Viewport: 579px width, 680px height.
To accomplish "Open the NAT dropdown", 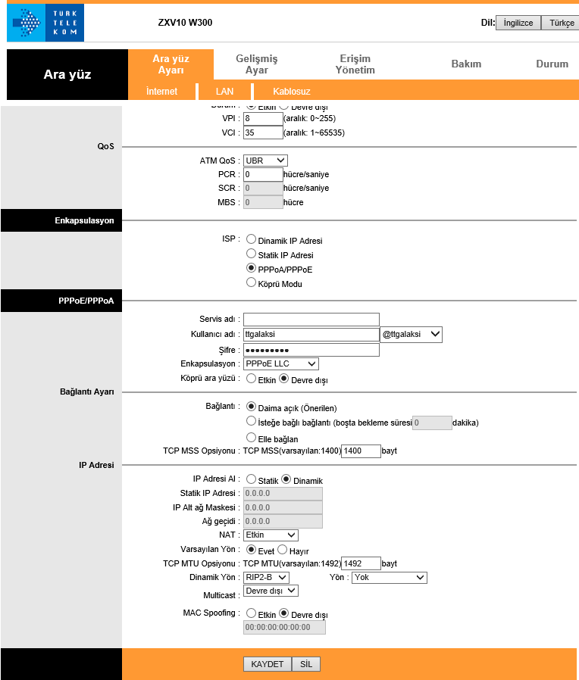I will click(271, 535).
